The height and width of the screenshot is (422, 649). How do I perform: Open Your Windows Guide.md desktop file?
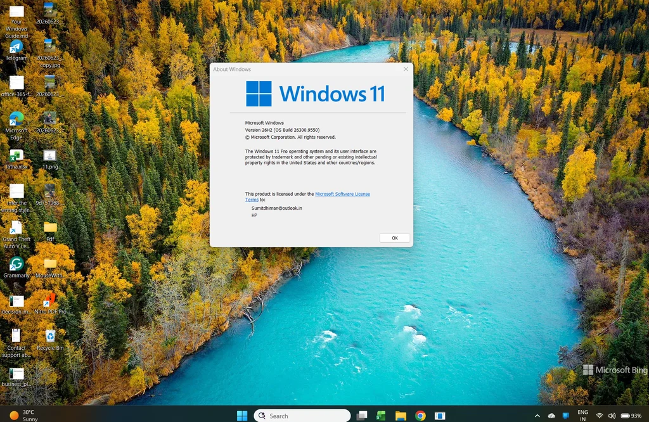16,22
